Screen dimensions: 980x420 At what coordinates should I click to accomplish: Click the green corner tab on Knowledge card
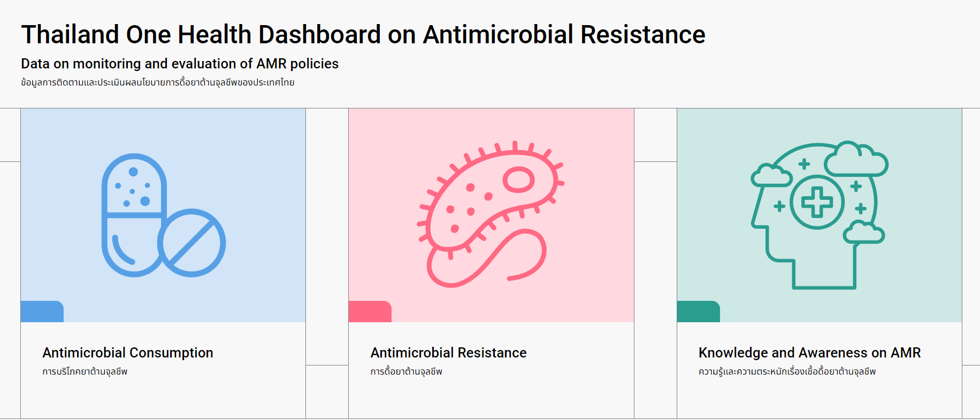click(698, 312)
